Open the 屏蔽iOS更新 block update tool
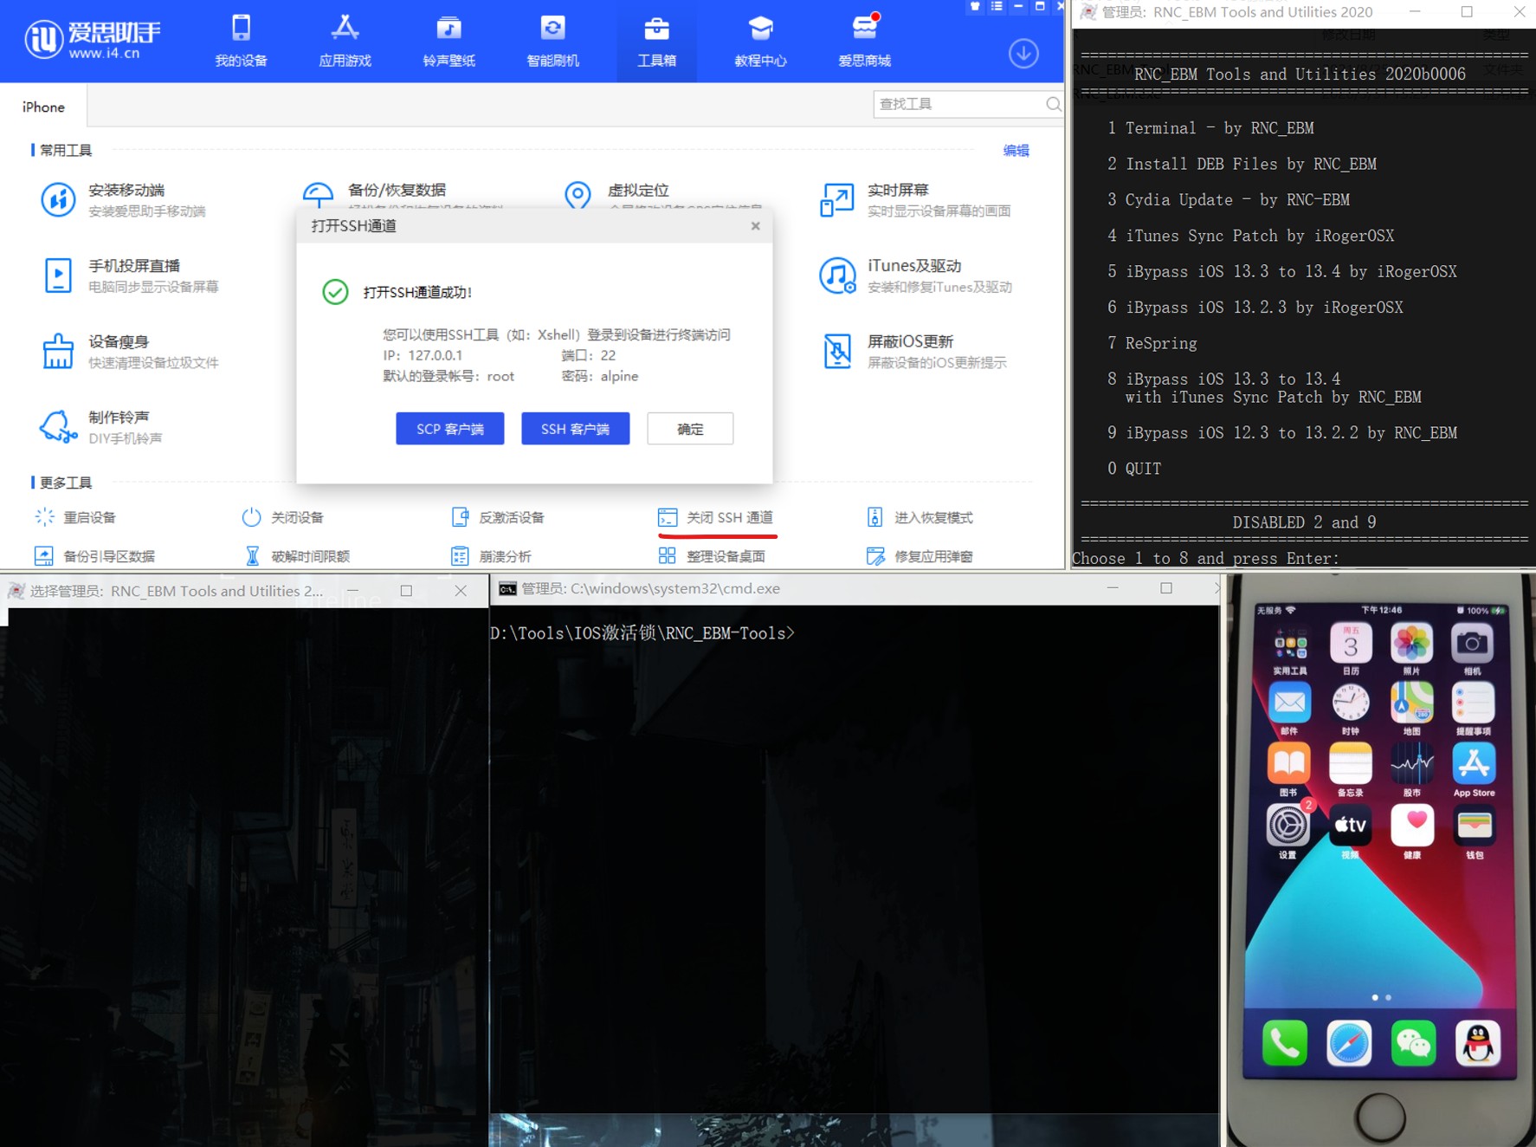 [x=836, y=352]
